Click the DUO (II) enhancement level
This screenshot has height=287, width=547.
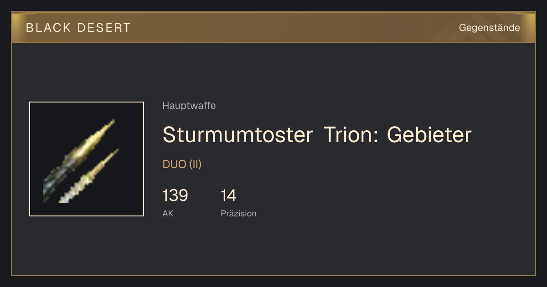(x=182, y=164)
